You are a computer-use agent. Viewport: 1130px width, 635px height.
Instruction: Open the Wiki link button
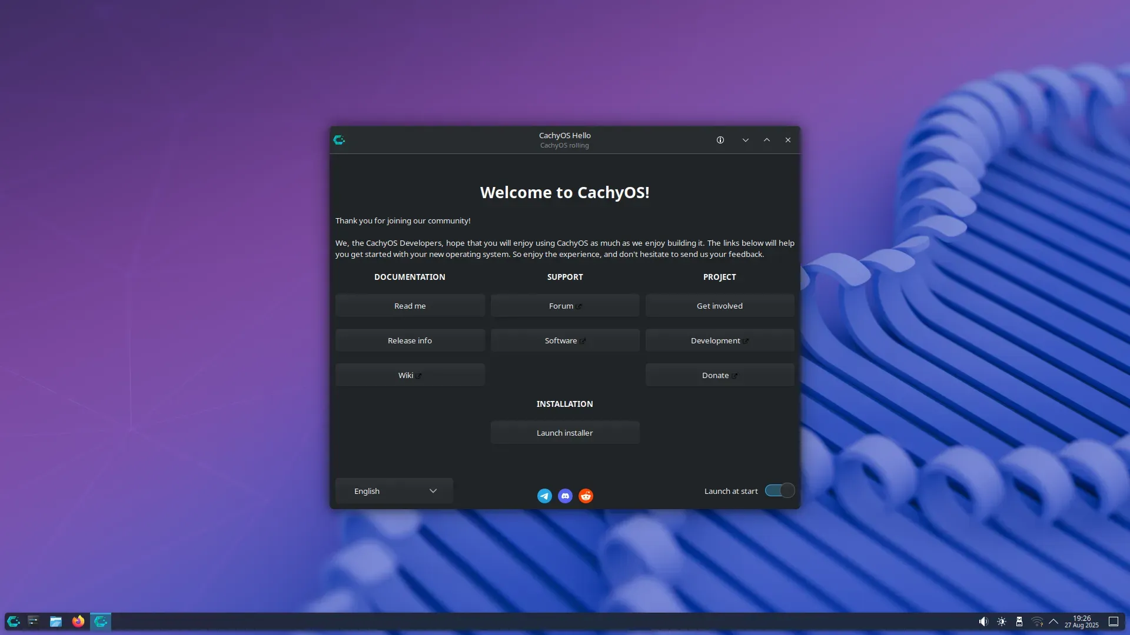pos(410,375)
